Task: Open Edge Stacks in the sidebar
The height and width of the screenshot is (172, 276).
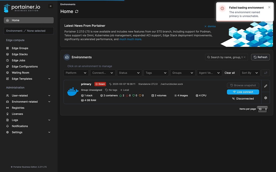Action: click(20, 54)
